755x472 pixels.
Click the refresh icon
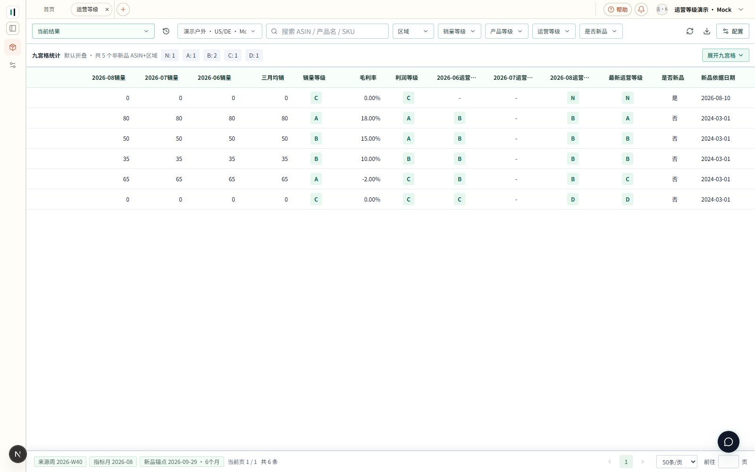(690, 31)
